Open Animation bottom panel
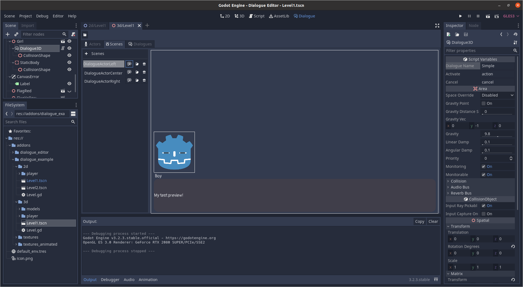This screenshot has width=523, height=287. pyautogui.click(x=148, y=280)
